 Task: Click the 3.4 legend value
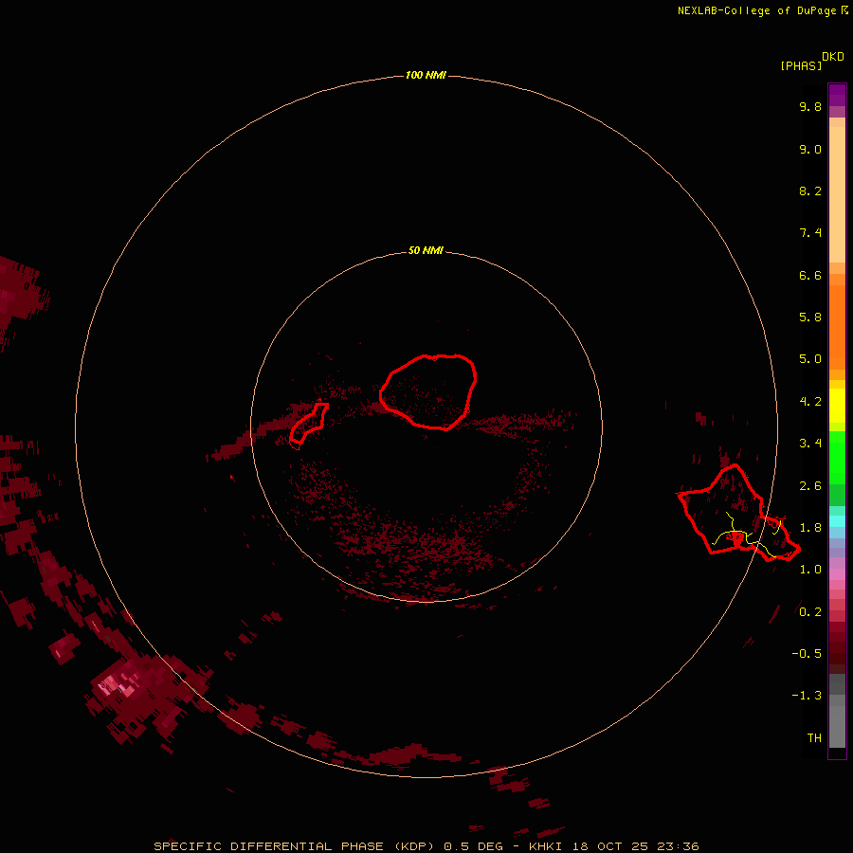(x=810, y=444)
